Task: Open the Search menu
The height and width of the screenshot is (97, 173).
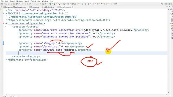Action: (x=27, y=1)
